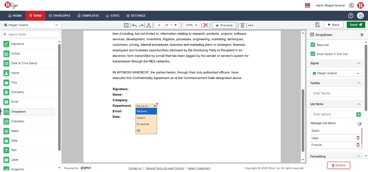Click the Enter Tooltip input field
This screenshot has height=172, width=368.
[336, 93]
